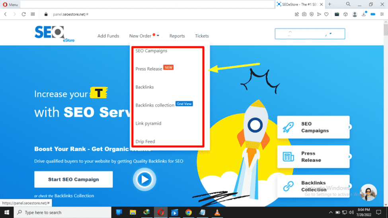
Task: Choose Link pyramid in New Order menu
Action: [x=148, y=123]
